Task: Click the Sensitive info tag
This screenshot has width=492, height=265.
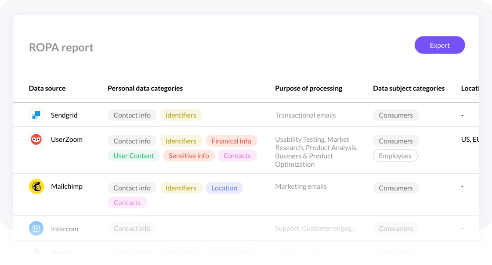Action: (188, 156)
